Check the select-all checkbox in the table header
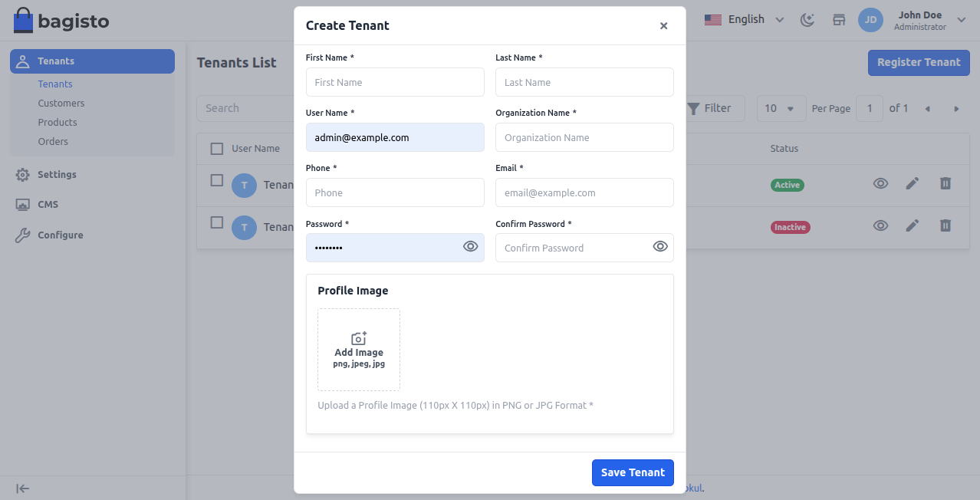Viewport: 980px width, 500px height. tap(216, 148)
